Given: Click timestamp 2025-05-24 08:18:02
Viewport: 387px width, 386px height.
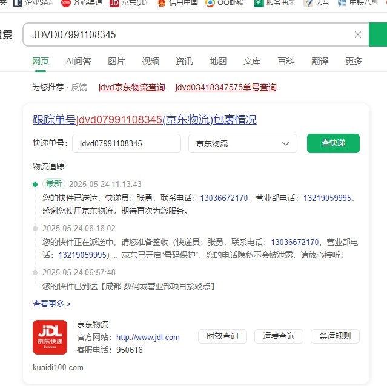Looking at the screenshot, I should tap(79, 228).
